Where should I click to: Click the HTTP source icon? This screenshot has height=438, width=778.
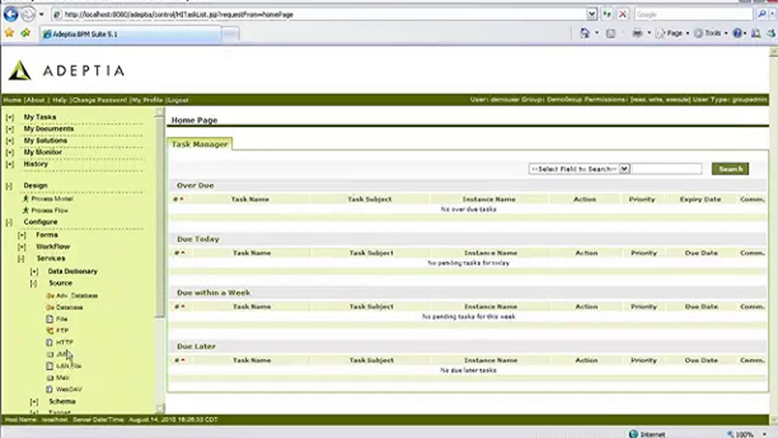point(49,342)
